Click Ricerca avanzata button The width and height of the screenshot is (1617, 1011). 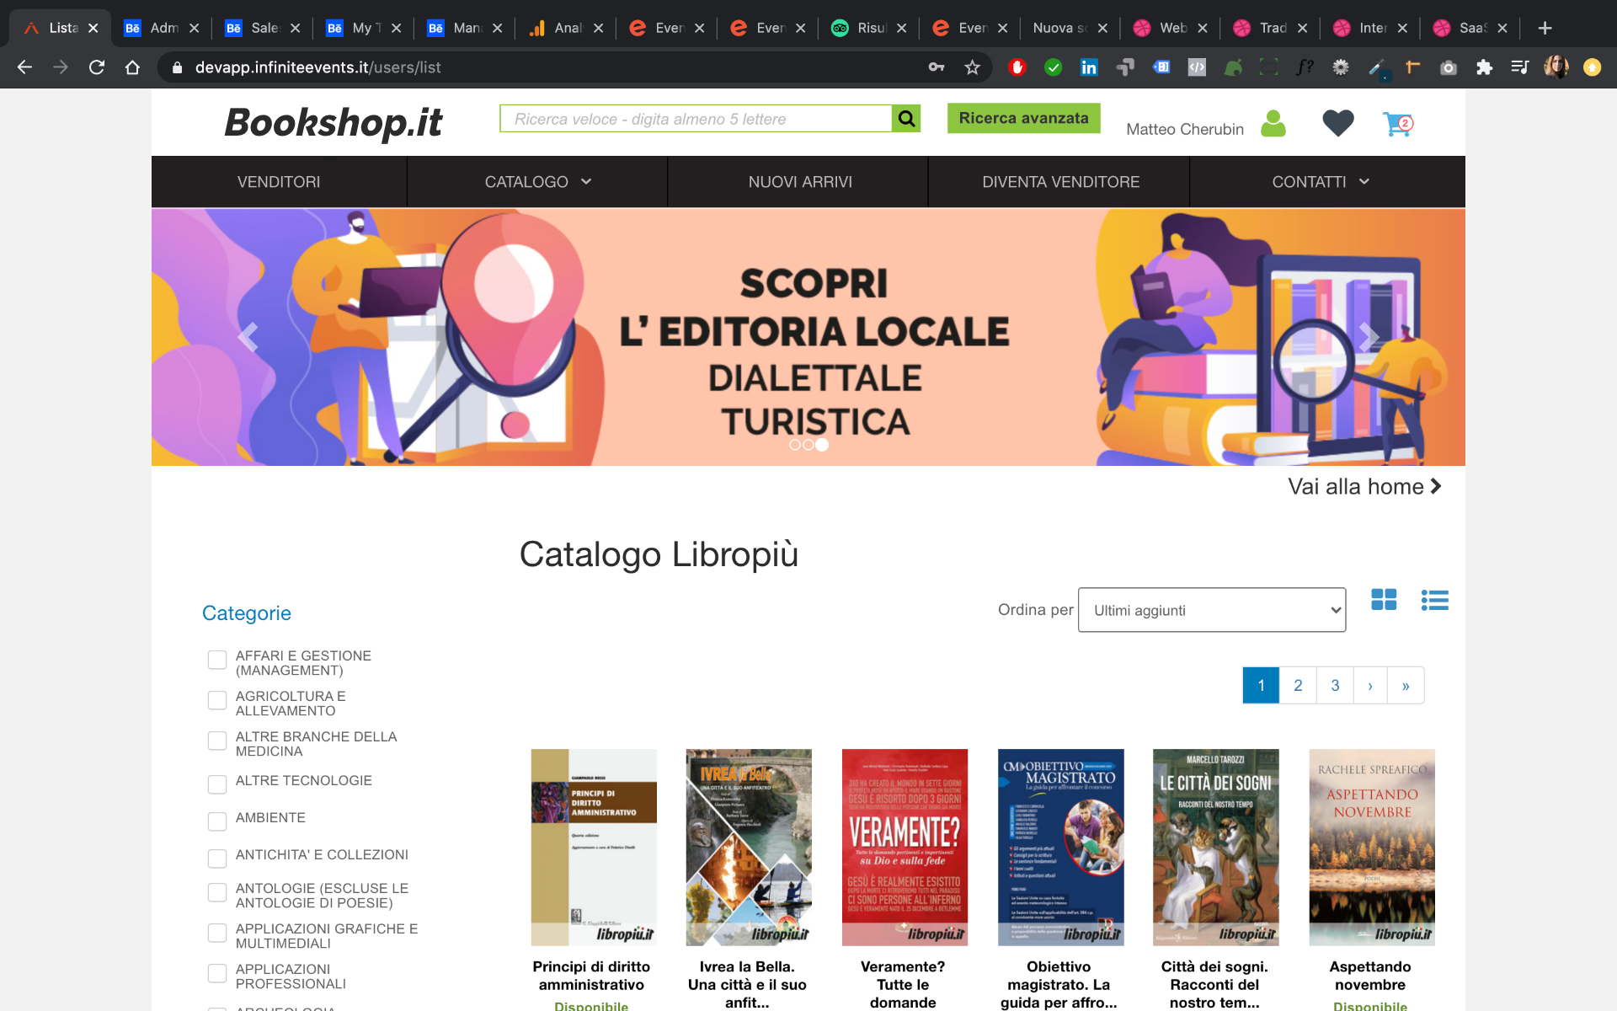click(x=1023, y=118)
